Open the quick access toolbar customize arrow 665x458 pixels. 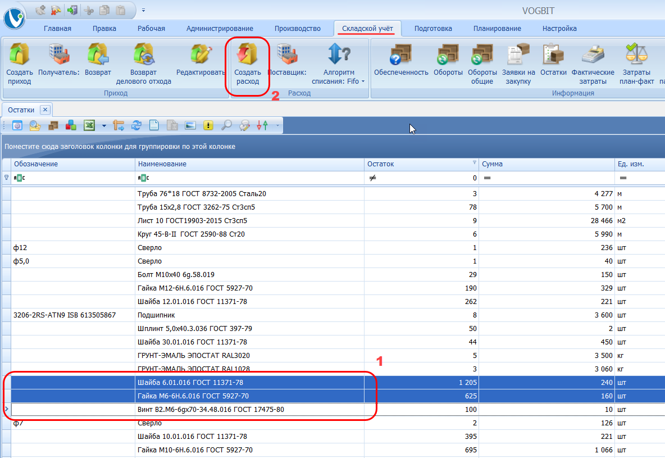143,10
